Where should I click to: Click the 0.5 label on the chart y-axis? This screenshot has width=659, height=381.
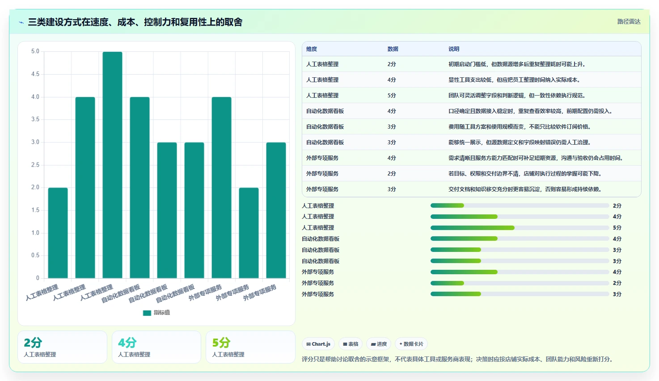(x=35, y=255)
